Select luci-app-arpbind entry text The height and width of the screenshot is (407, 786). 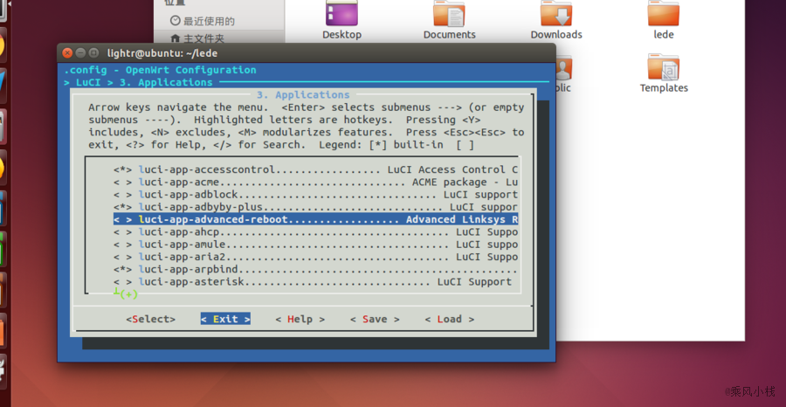coord(189,270)
